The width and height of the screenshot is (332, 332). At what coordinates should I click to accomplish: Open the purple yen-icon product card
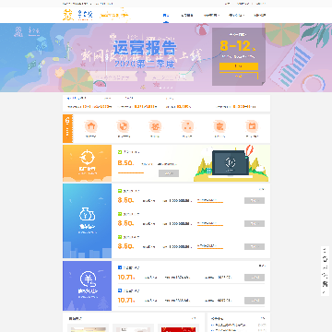coord(87,286)
